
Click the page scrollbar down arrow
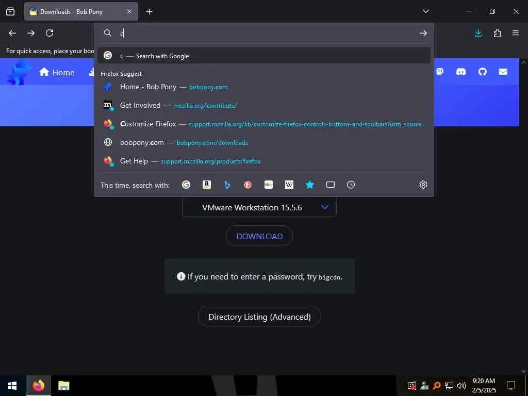523,371
